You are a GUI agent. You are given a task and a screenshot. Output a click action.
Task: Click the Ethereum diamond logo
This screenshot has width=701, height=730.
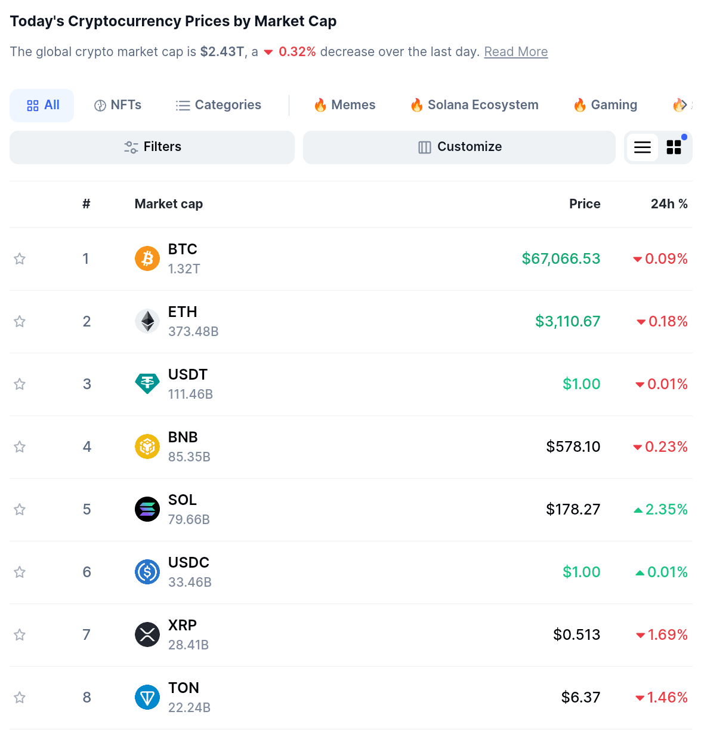point(147,321)
